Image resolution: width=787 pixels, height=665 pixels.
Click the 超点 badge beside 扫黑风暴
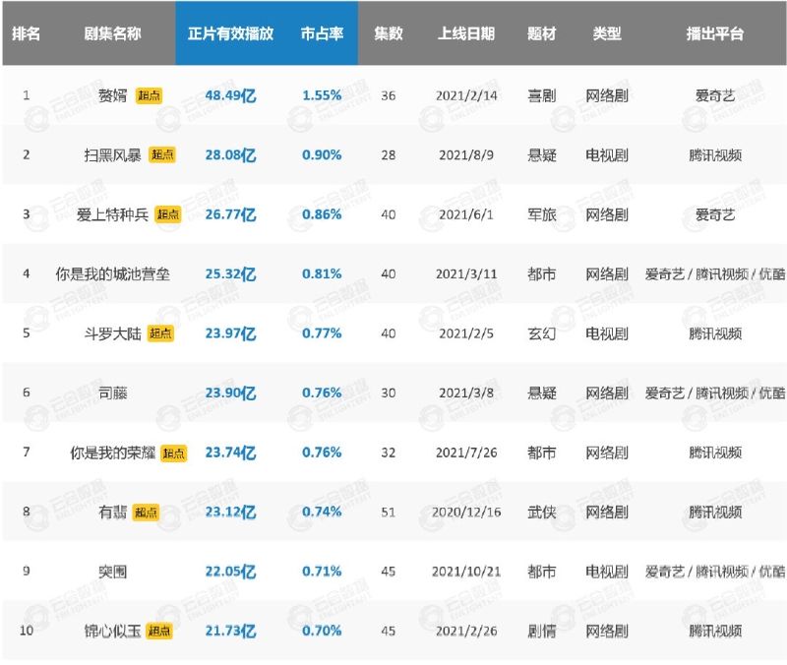[161, 154]
